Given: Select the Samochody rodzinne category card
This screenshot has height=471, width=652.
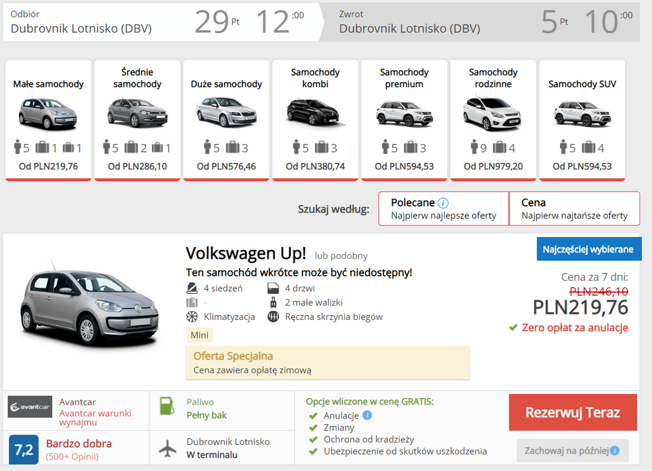Looking at the screenshot, I should [x=493, y=121].
